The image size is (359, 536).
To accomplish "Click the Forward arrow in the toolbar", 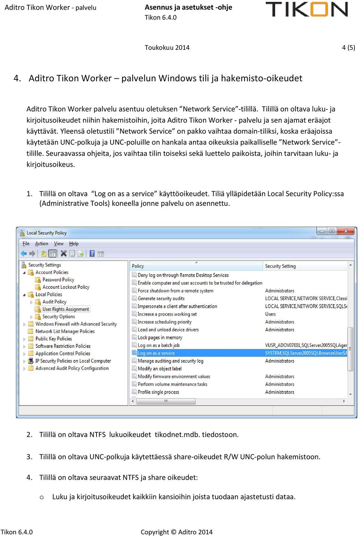I will click(x=32, y=254).
